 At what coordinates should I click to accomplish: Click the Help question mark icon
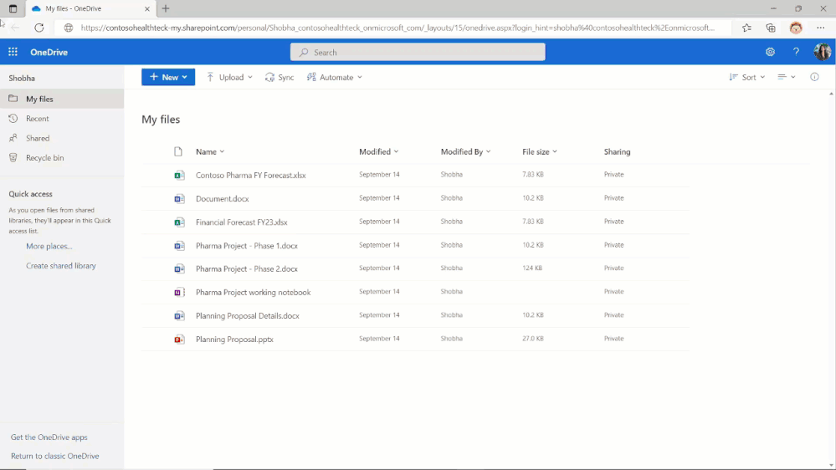coord(796,52)
